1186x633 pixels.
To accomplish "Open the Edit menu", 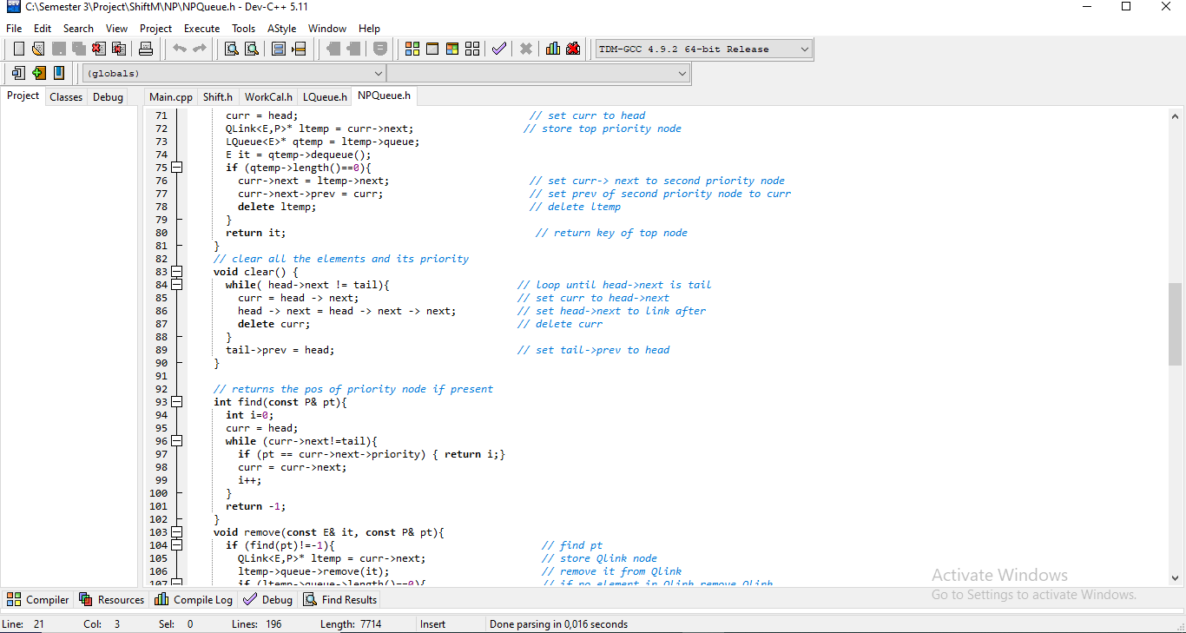I will click(43, 29).
